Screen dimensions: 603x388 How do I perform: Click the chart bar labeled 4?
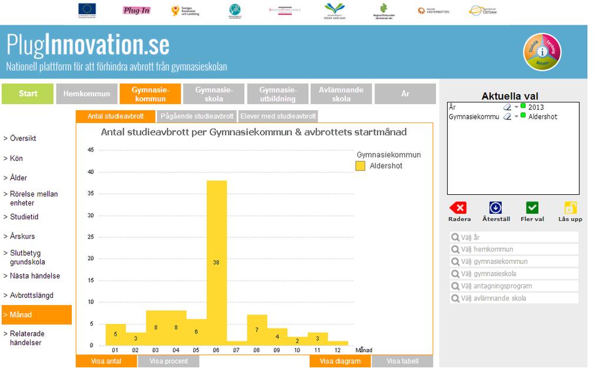pos(277,336)
